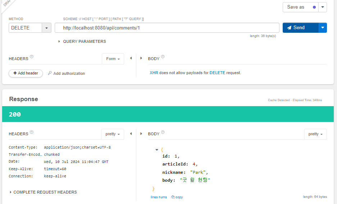This screenshot has width=337, height=204.
Task: Select the Content-Type header value
Action: point(77,147)
